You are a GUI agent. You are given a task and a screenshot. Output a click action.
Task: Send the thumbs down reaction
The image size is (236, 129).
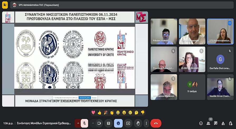tap(143, 112)
